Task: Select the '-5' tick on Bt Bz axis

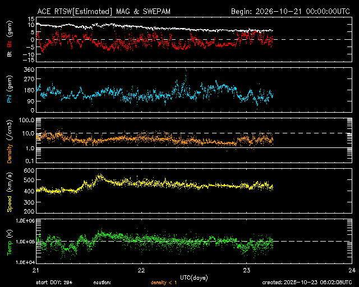Action: coord(30,47)
